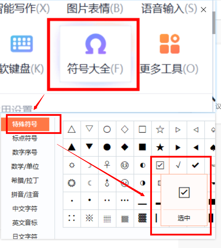Viewport: 221px width, 248px height.
Task: Insert the solid diamond ◆ symbol
Action: pos(125,147)
